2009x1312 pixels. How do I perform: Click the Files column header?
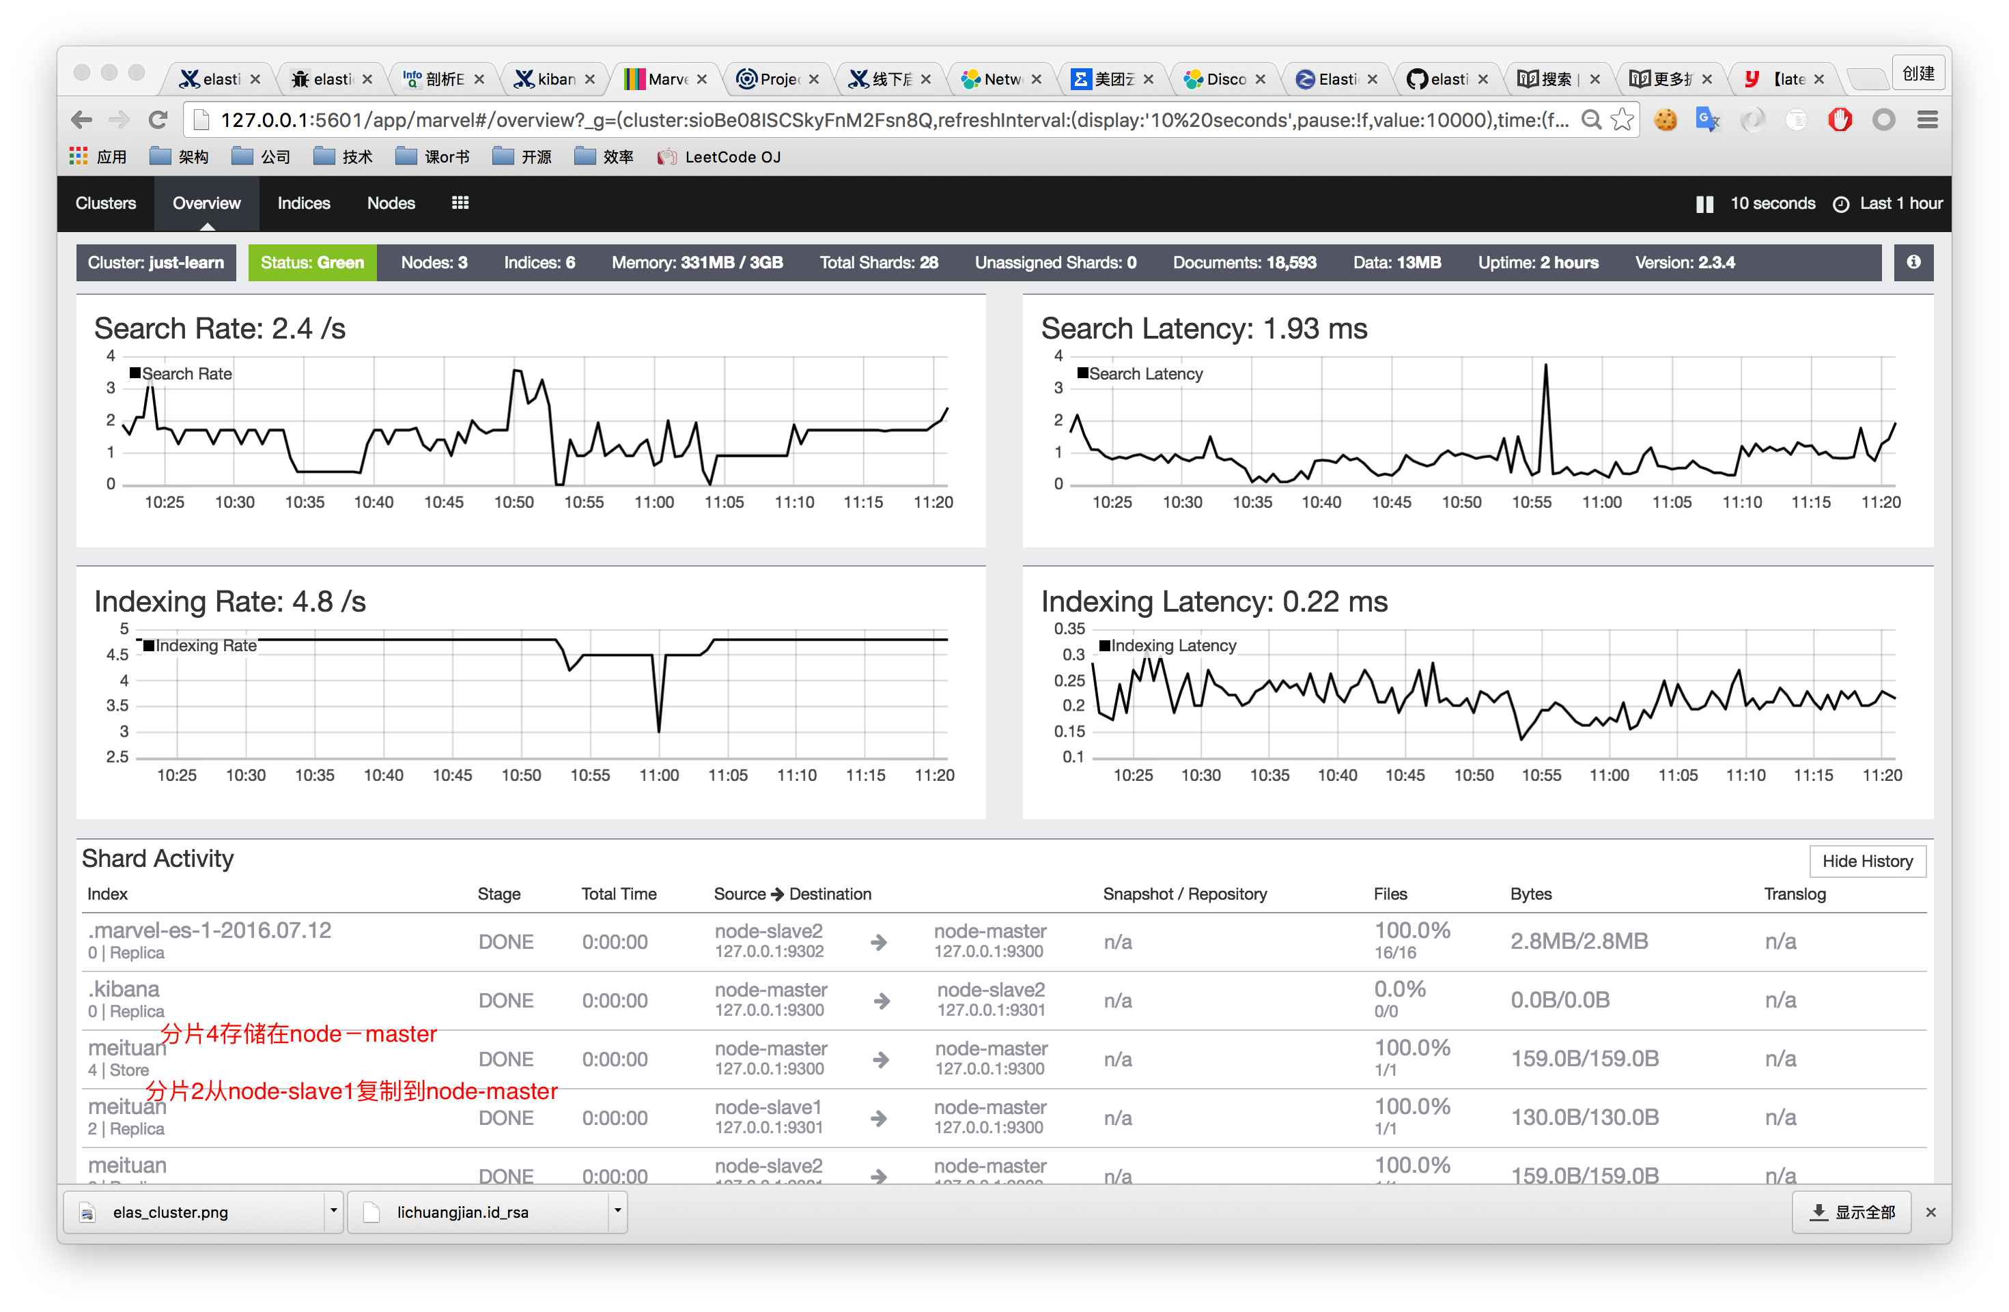click(x=1390, y=894)
